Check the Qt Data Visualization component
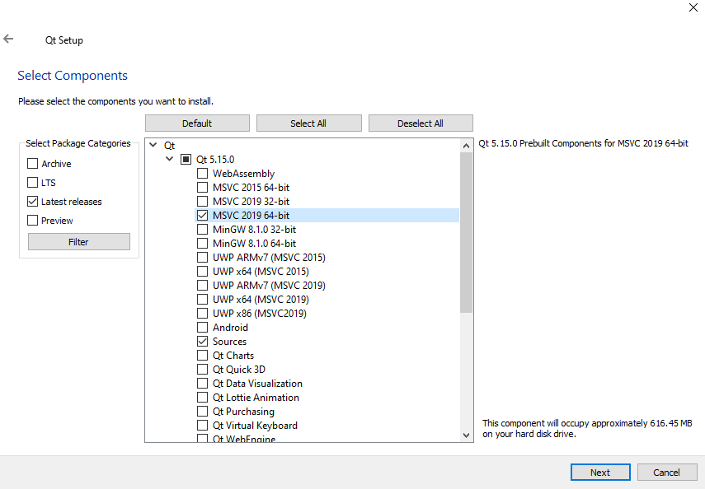This screenshot has width=705, height=489. coord(202,383)
